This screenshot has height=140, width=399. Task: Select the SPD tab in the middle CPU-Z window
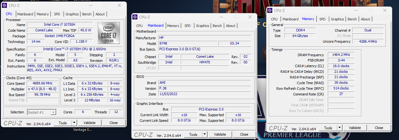[187, 26]
